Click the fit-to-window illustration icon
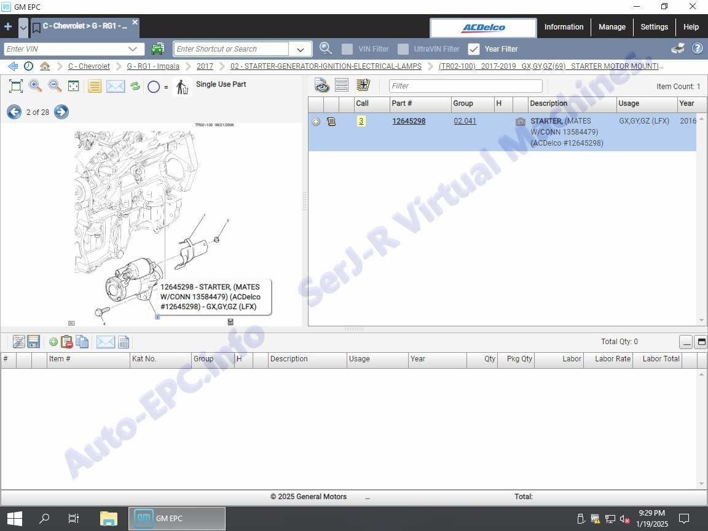 [x=16, y=86]
